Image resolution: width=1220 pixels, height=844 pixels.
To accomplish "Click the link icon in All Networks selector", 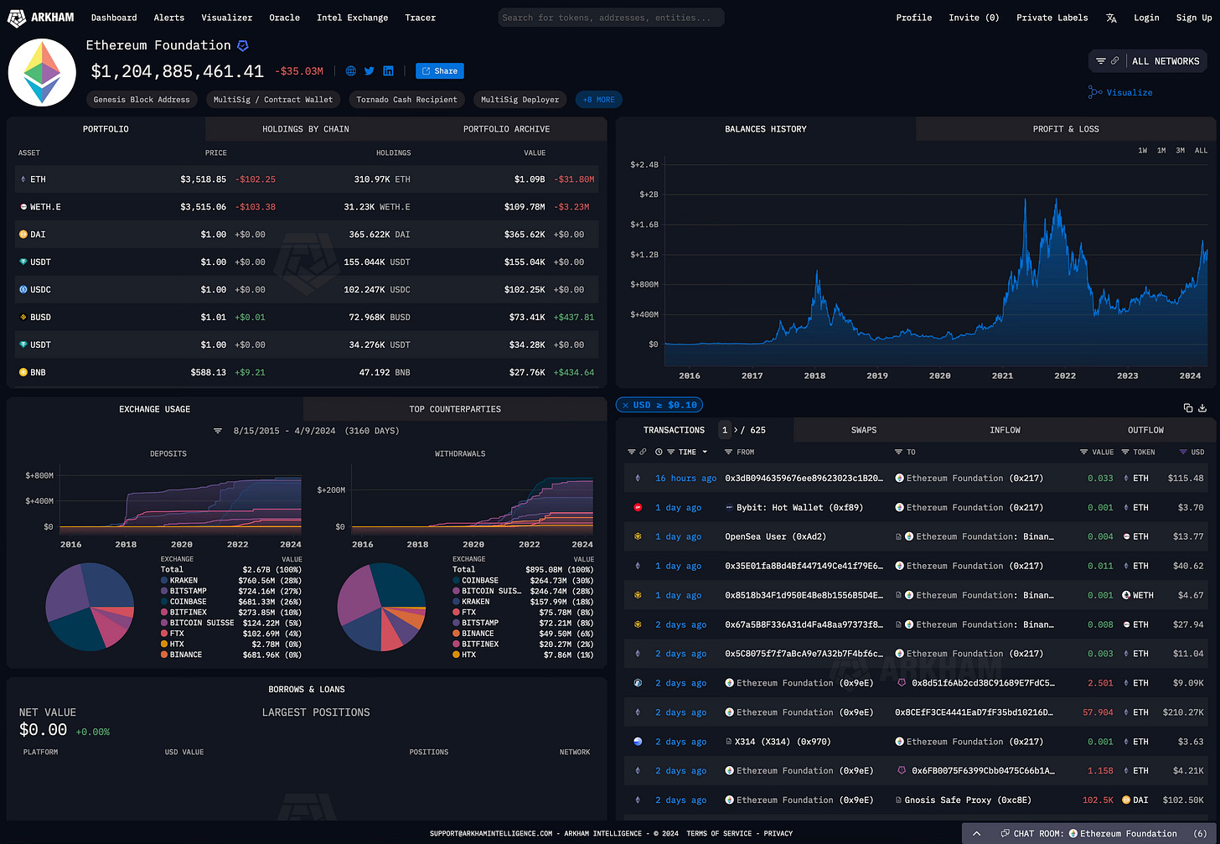I will coord(1115,61).
